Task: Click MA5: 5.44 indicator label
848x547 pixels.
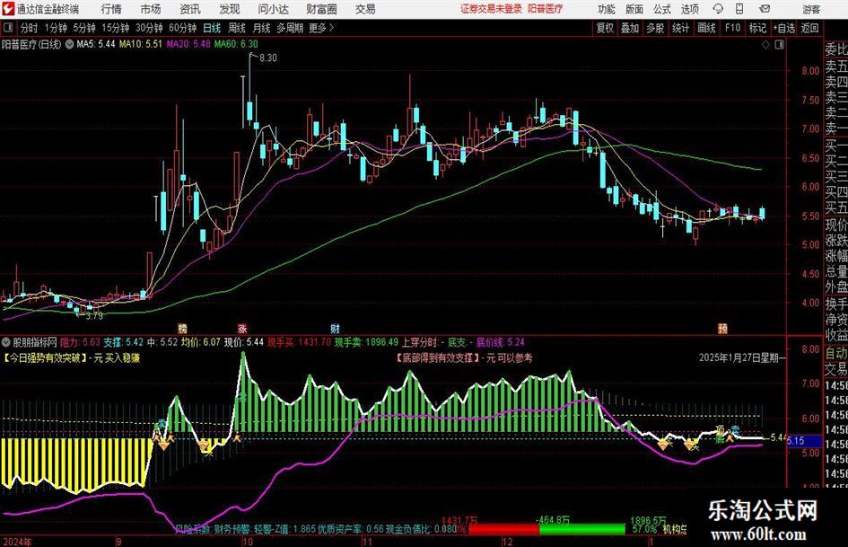Action: tap(96, 44)
